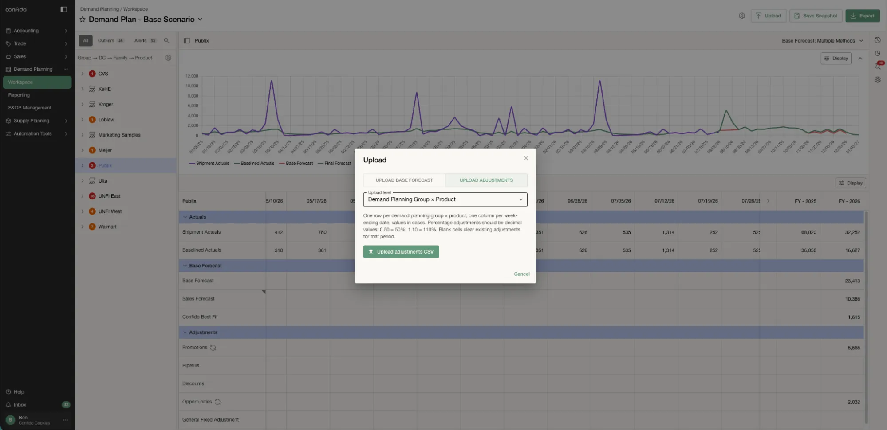Close the Upload dialog with X
Screen dimensions: 887x430
[x=526, y=158]
